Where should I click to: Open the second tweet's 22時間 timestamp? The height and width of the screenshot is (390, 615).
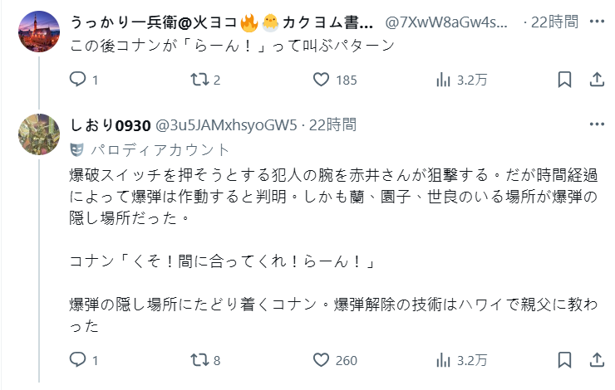pos(332,125)
